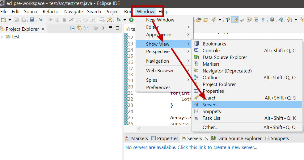This screenshot has height=160, width=304.
Task: Click editor horizontal scrollbar left arrow
Action: pos(139,129)
